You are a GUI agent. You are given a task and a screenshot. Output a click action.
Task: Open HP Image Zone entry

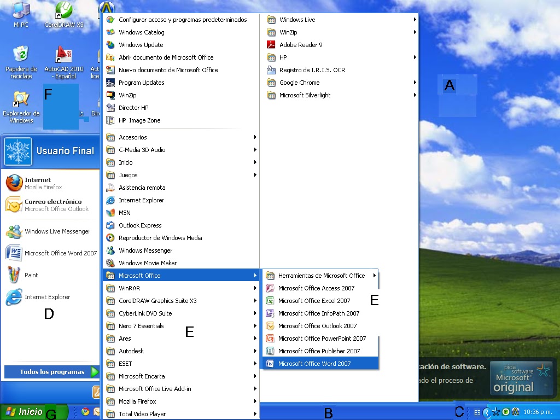tap(181, 120)
